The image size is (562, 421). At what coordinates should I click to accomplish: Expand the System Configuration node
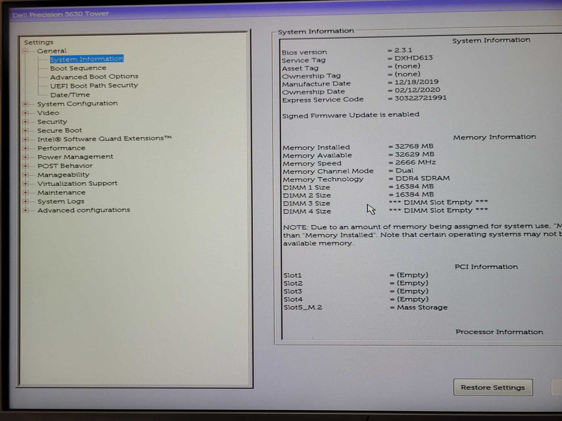coord(25,104)
